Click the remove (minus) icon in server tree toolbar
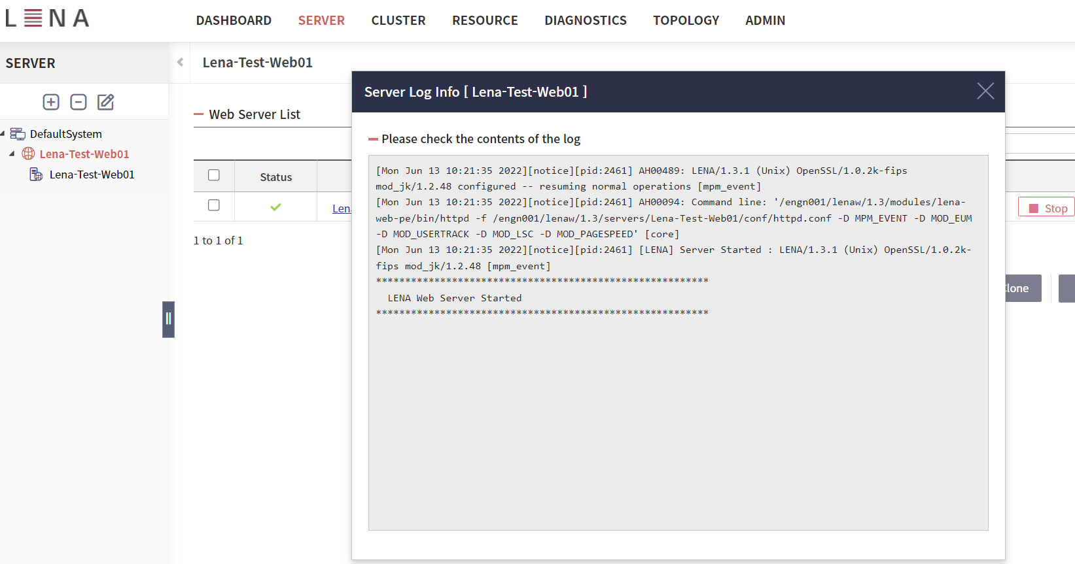 (x=79, y=102)
